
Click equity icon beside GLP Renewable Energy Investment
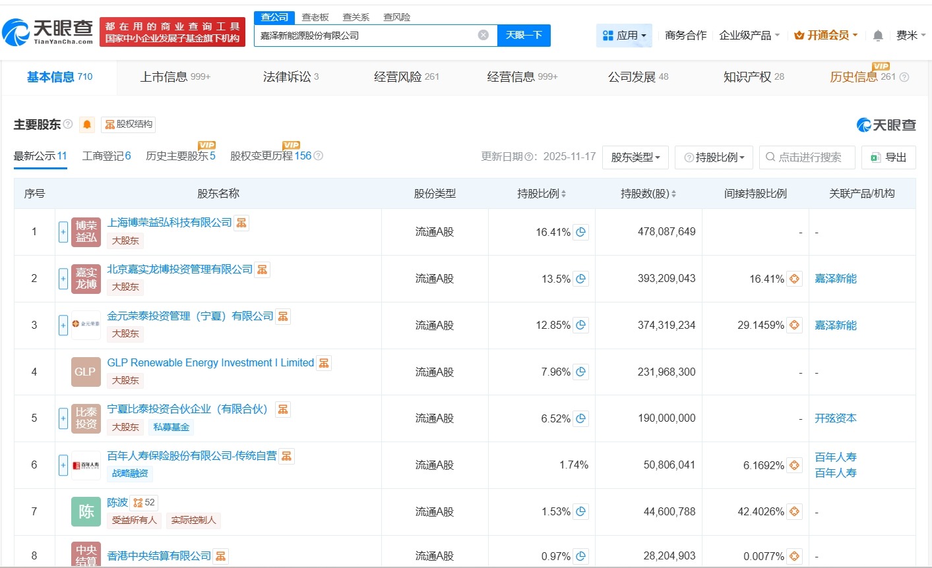323,362
